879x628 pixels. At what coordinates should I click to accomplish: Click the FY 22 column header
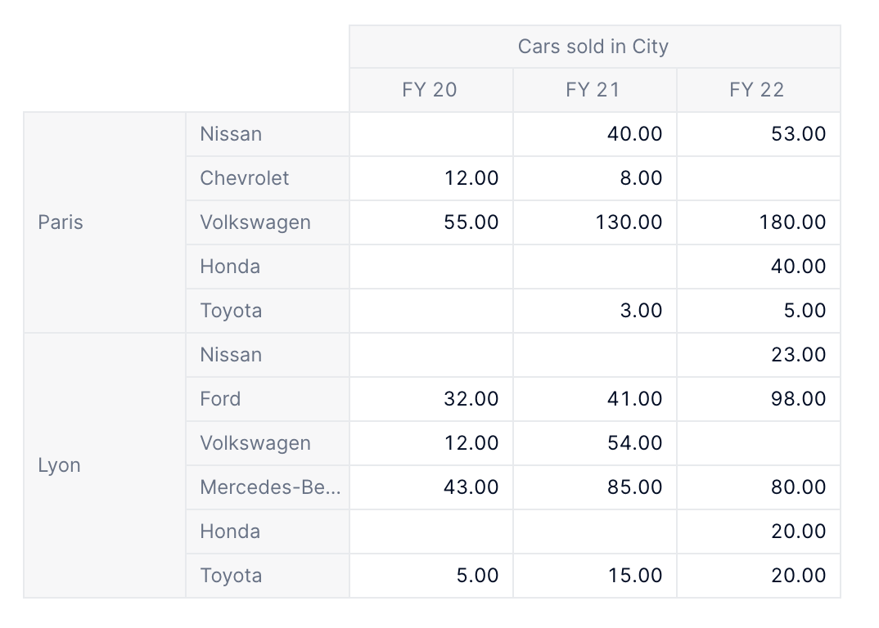click(x=758, y=90)
